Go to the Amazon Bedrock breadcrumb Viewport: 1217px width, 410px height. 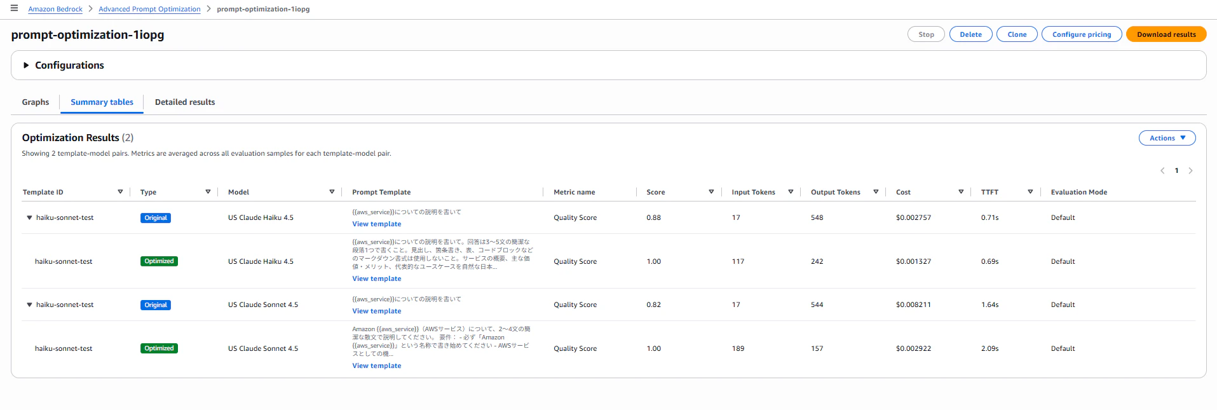[x=55, y=9]
